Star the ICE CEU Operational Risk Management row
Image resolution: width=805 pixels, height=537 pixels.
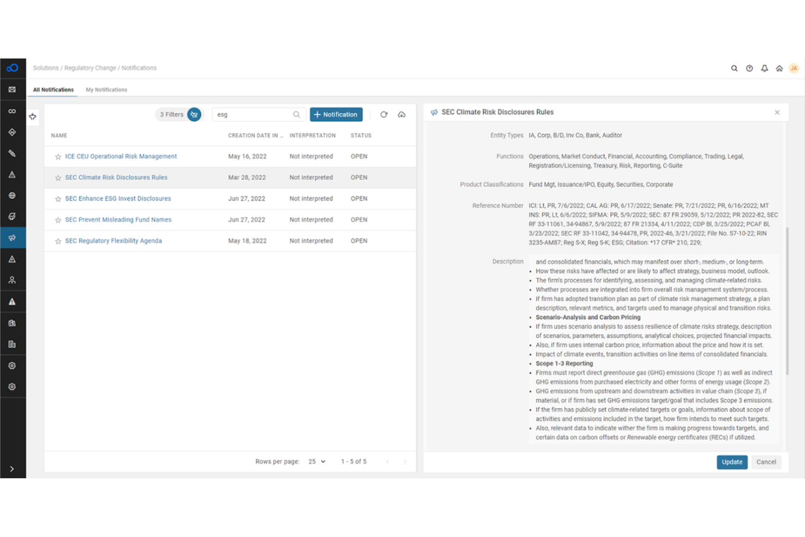pos(58,157)
